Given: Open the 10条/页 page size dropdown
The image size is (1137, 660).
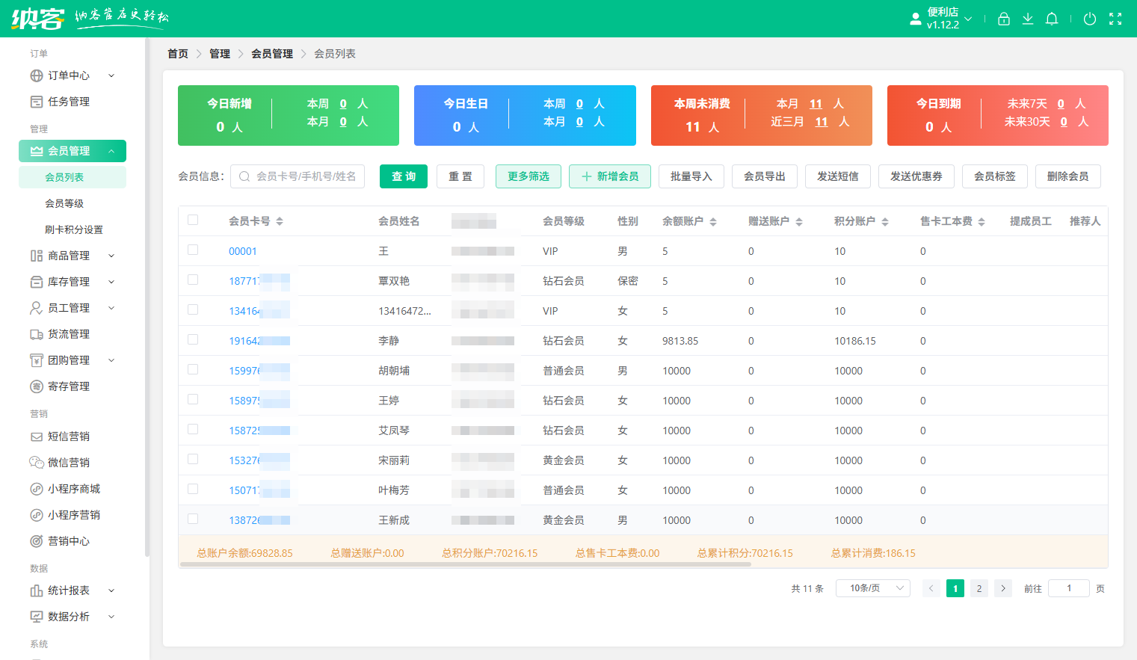Looking at the screenshot, I should [x=872, y=588].
